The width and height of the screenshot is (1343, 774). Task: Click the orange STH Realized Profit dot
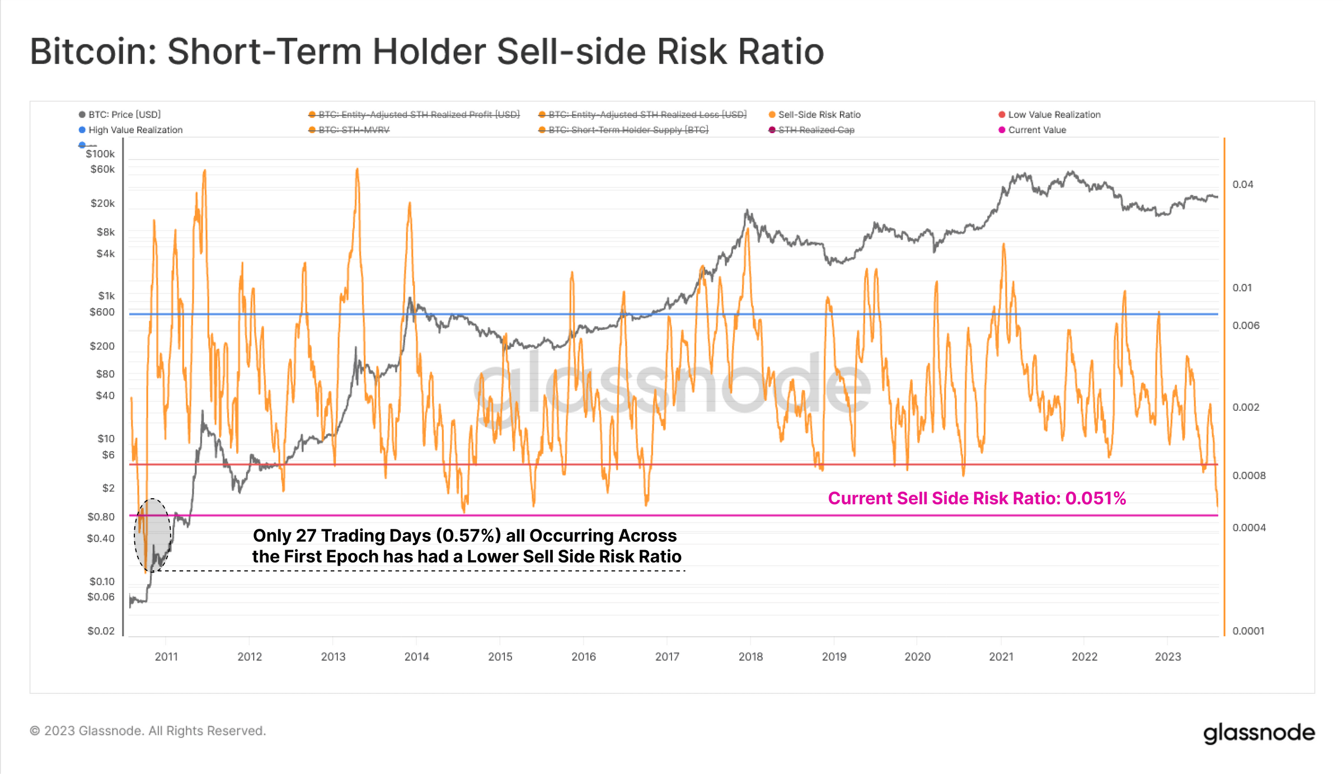(x=312, y=115)
